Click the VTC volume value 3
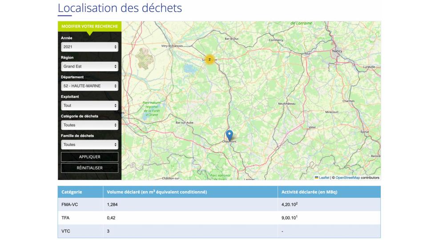427x240 pixels. pos(108,231)
